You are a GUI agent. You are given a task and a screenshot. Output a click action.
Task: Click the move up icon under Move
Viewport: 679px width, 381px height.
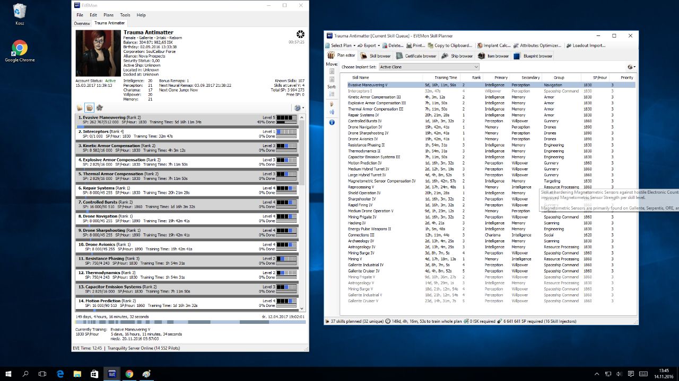coord(332,71)
